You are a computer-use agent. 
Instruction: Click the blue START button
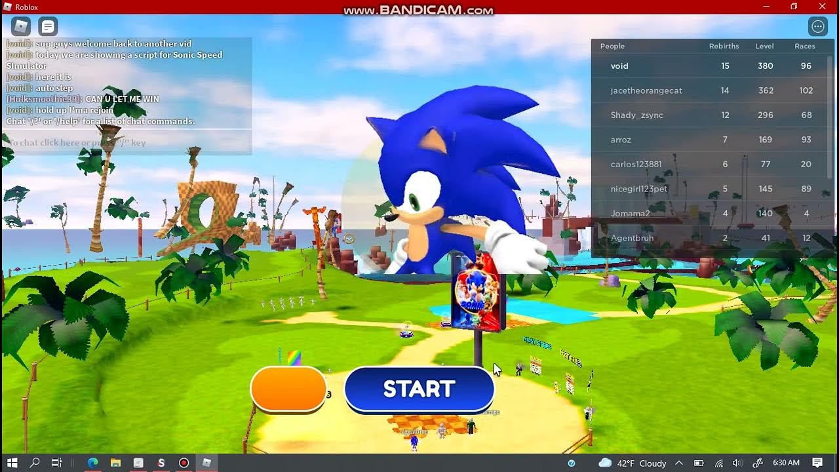click(419, 389)
